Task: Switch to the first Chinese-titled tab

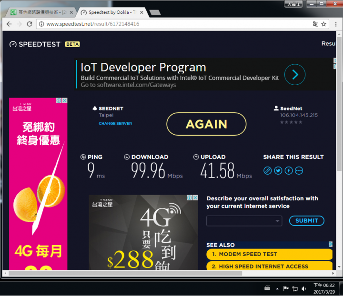Action: tap(41, 12)
